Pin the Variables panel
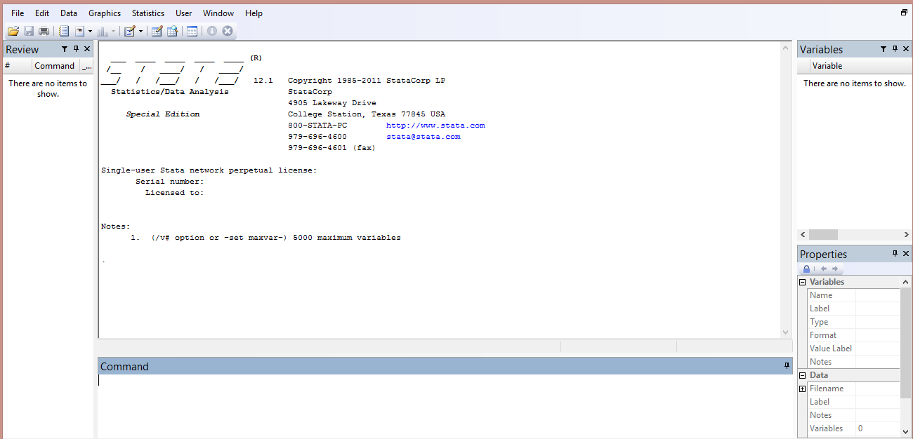This screenshot has width=913, height=439. [895, 49]
